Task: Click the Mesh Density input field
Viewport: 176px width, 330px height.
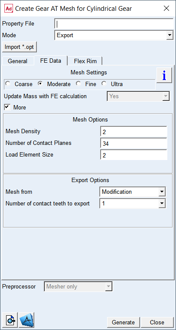Action: tap(134, 131)
